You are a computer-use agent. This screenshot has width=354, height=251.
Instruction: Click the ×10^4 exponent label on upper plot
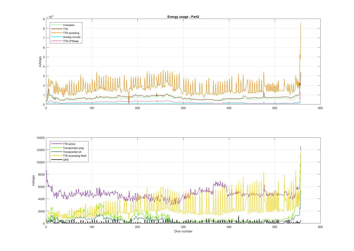click(x=50, y=17)
